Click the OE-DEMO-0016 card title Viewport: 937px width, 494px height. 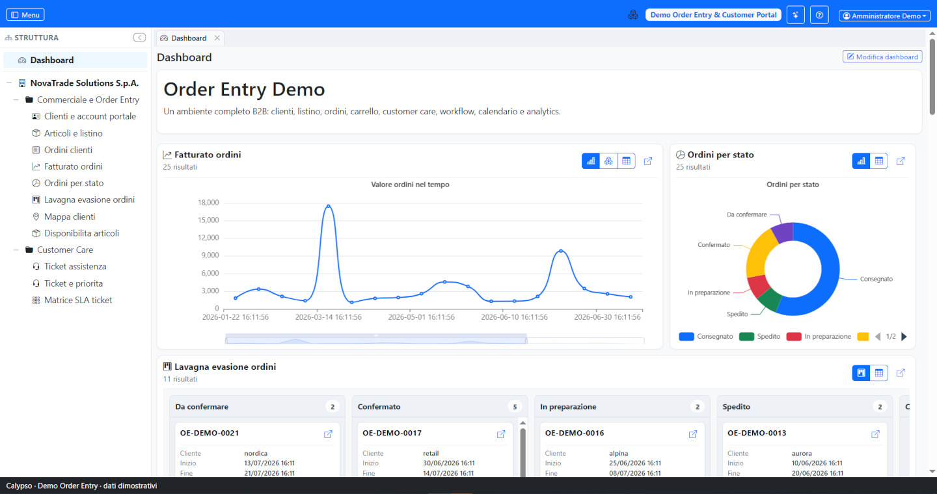tap(575, 433)
